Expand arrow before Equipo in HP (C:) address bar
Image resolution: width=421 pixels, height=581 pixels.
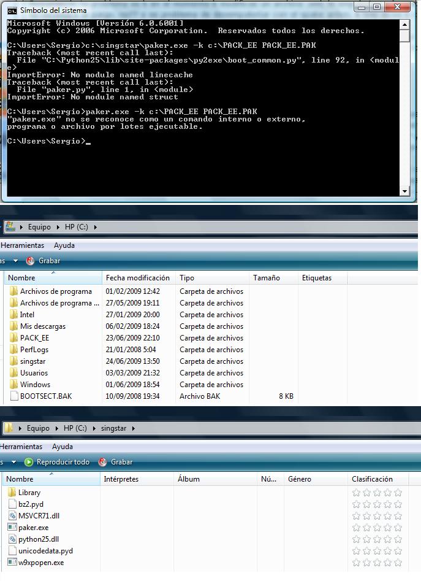tap(21, 227)
